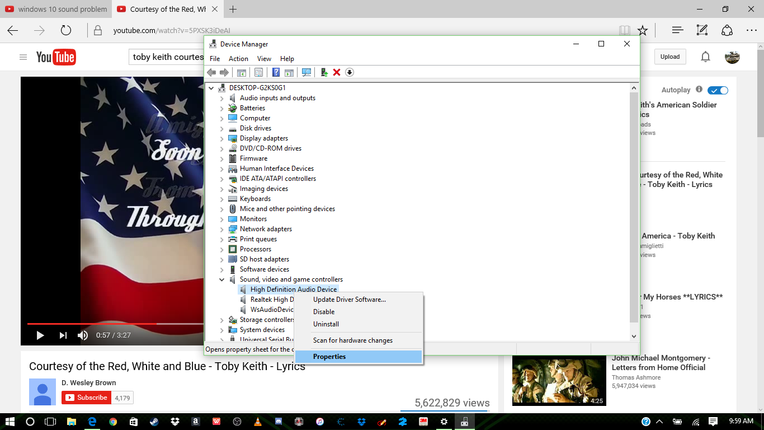Add page to favorites star icon

click(643, 30)
